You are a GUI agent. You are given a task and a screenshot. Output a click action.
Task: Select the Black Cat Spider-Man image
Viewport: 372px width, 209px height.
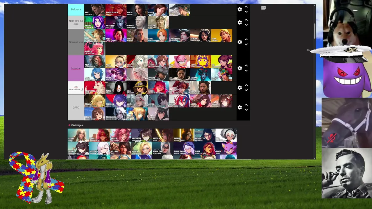pyautogui.click(x=163, y=148)
